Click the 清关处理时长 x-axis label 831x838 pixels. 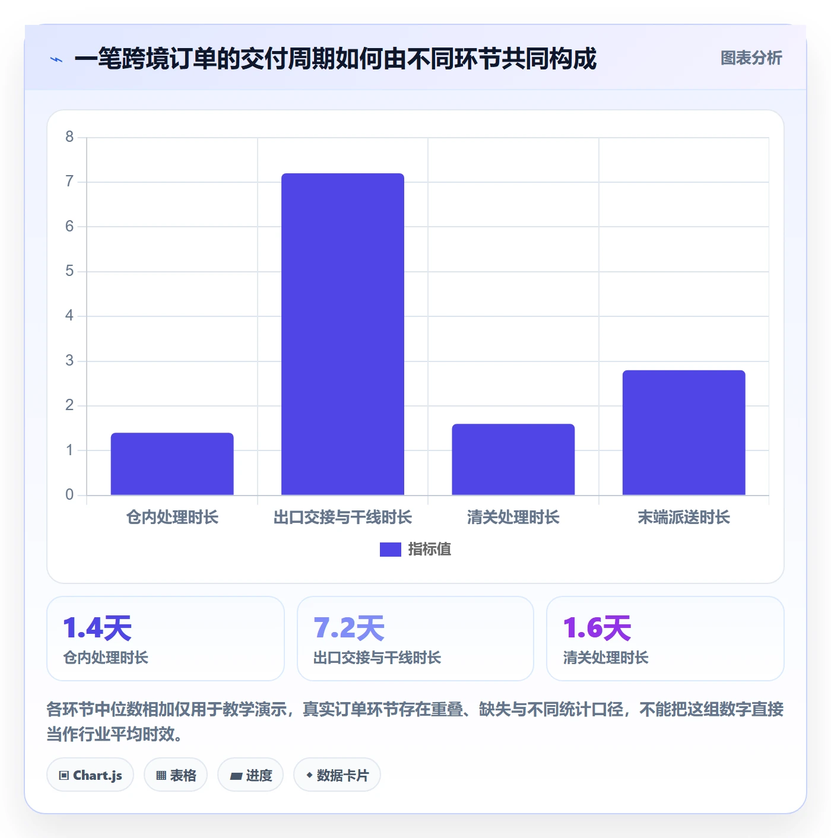point(513,518)
